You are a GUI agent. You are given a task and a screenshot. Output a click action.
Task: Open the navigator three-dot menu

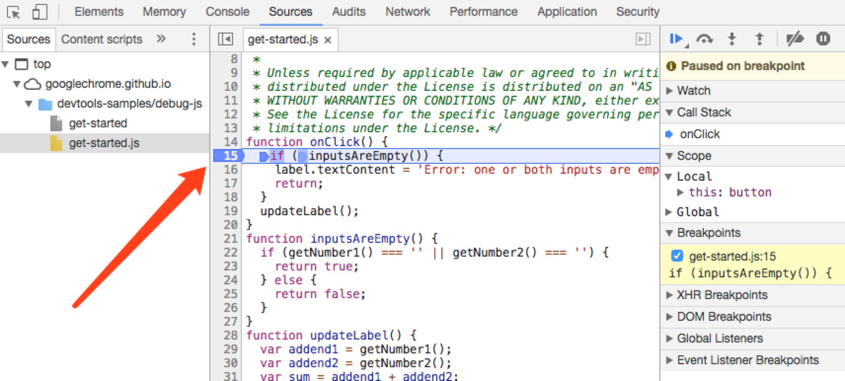pyautogui.click(x=194, y=39)
